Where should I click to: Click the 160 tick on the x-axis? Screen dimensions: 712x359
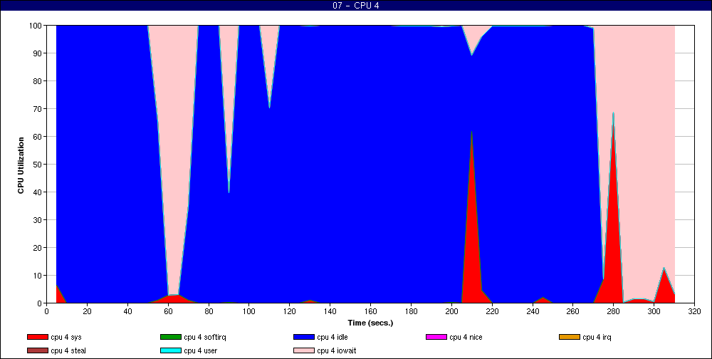pyautogui.click(x=370, y=311)
